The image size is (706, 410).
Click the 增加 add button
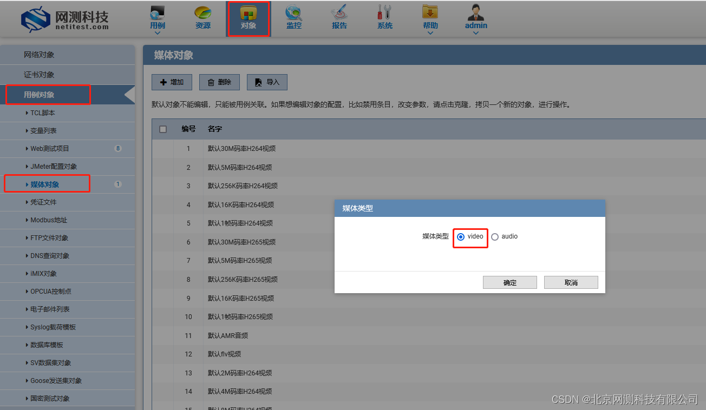[x=172, y=82]
